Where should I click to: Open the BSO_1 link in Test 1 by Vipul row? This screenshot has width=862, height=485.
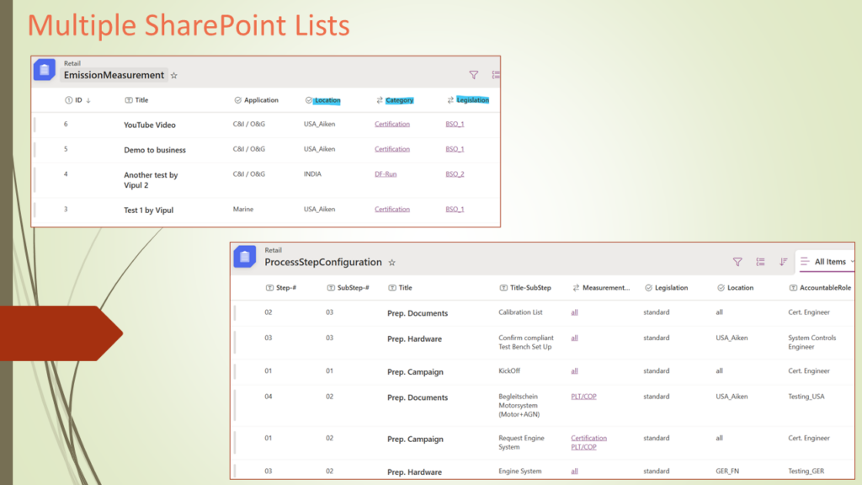pos(455,210)
